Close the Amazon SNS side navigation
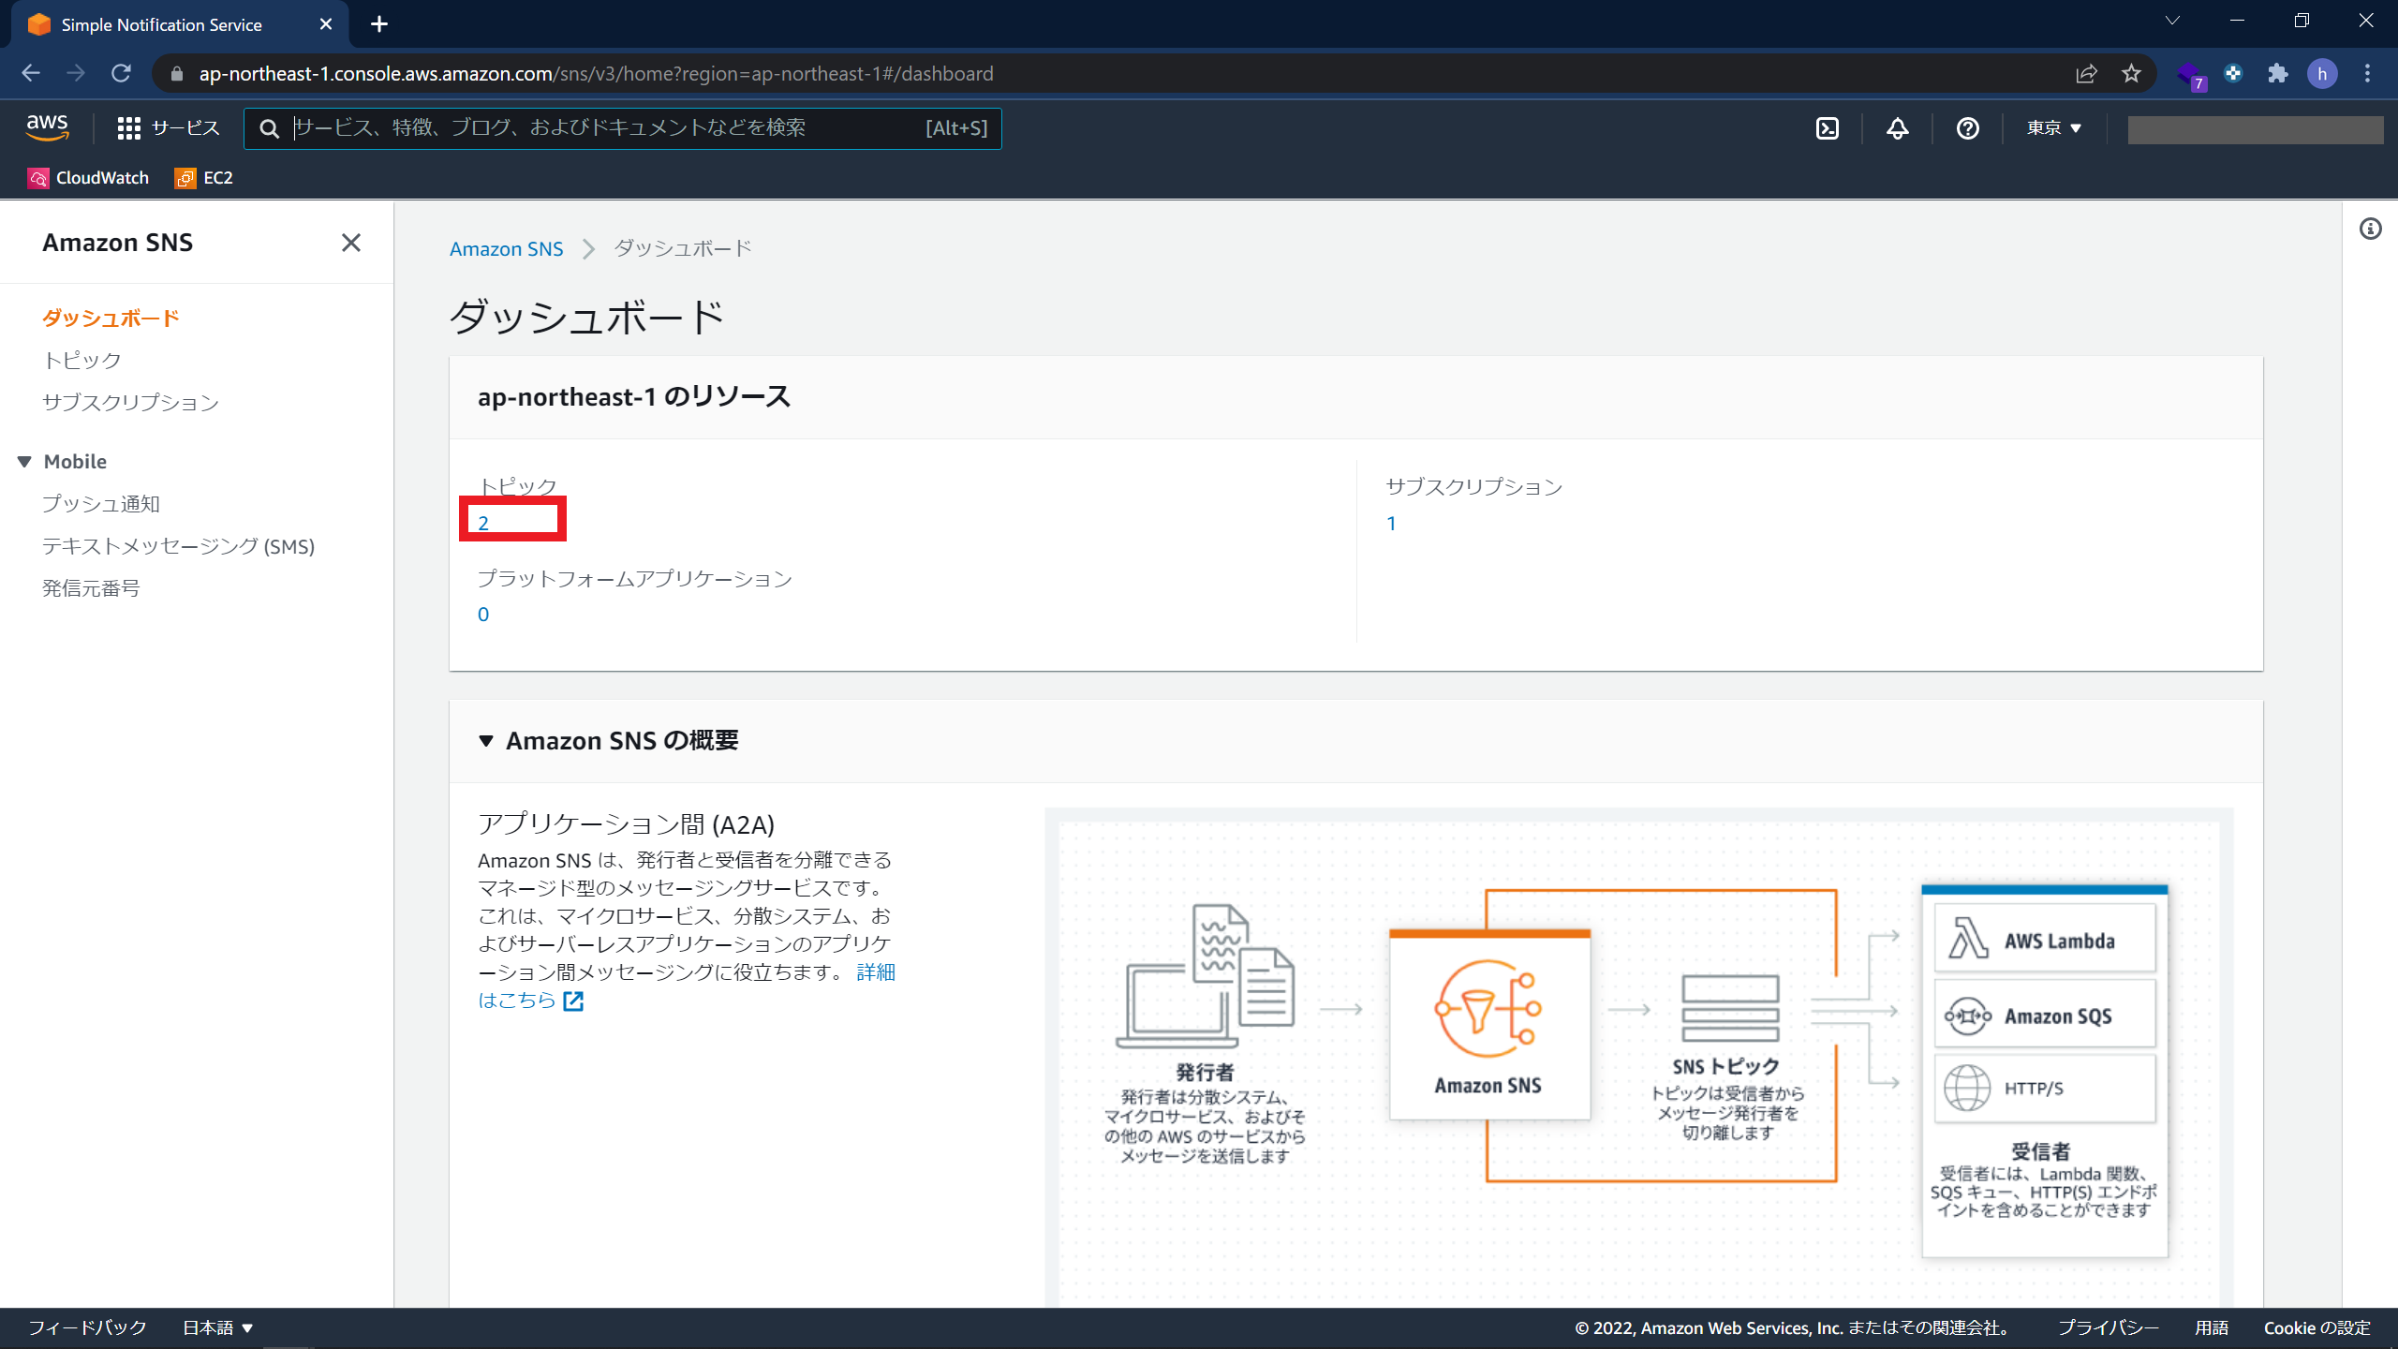2398x1349 pixels. coord(351,243)
